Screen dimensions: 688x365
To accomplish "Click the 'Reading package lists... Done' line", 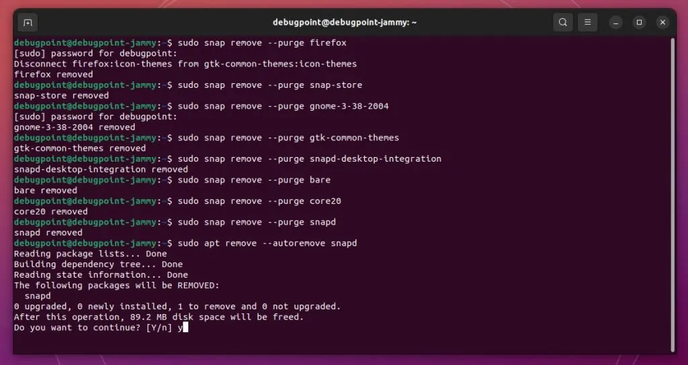I will [x=91, y=254].
